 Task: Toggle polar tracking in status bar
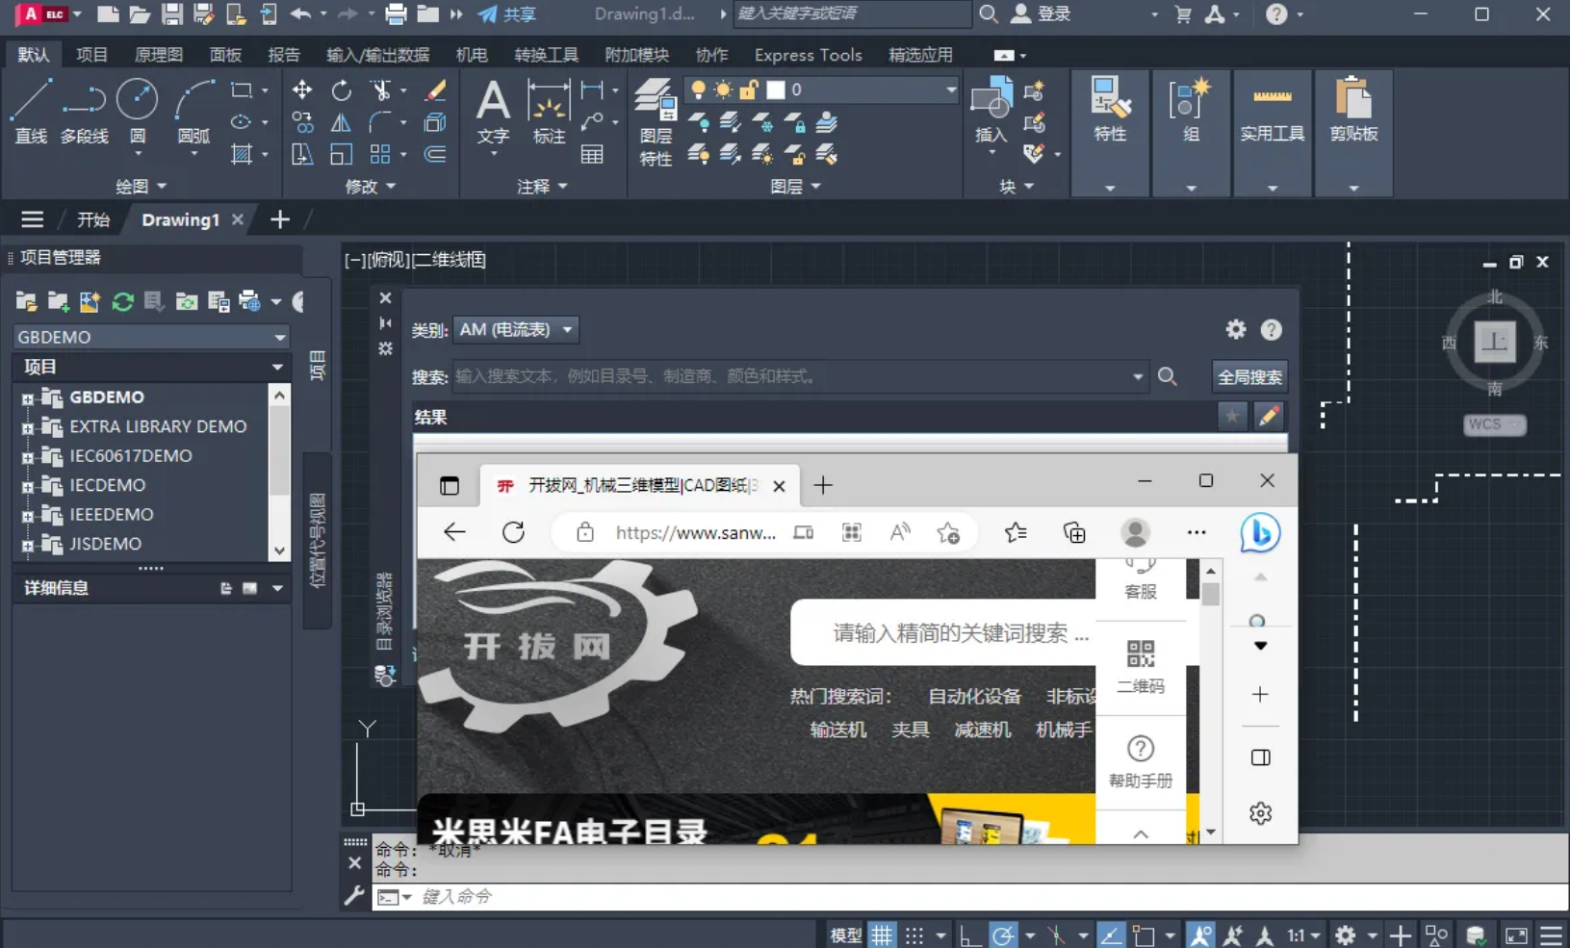(1003, 935)
